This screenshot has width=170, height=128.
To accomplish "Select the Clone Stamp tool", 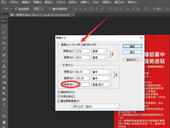I will [4, 66].
